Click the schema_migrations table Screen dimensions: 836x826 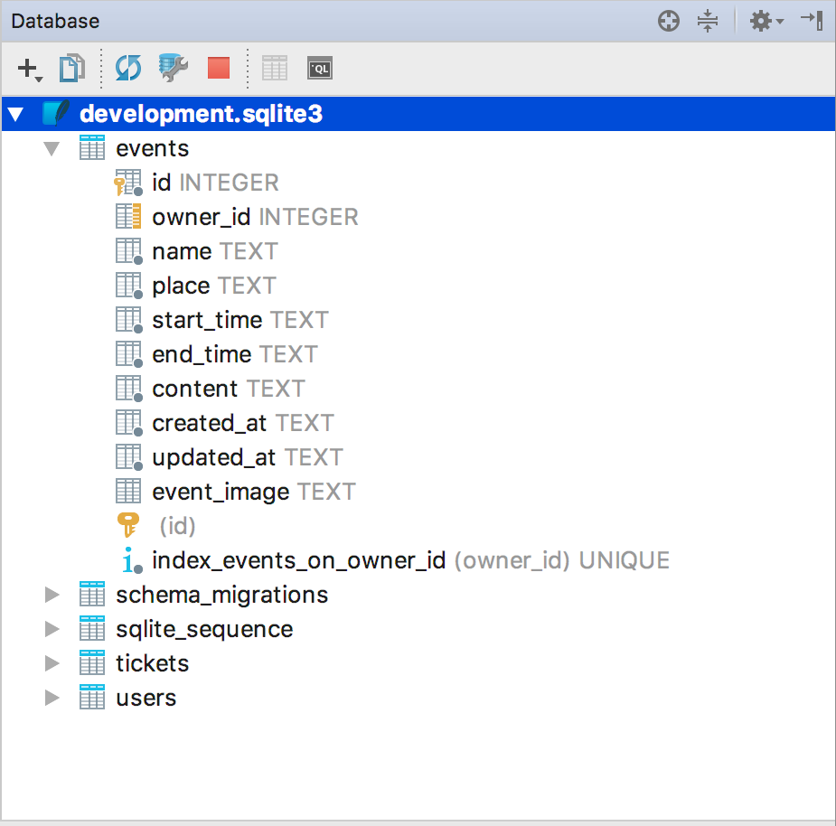[x=221, y=594]
